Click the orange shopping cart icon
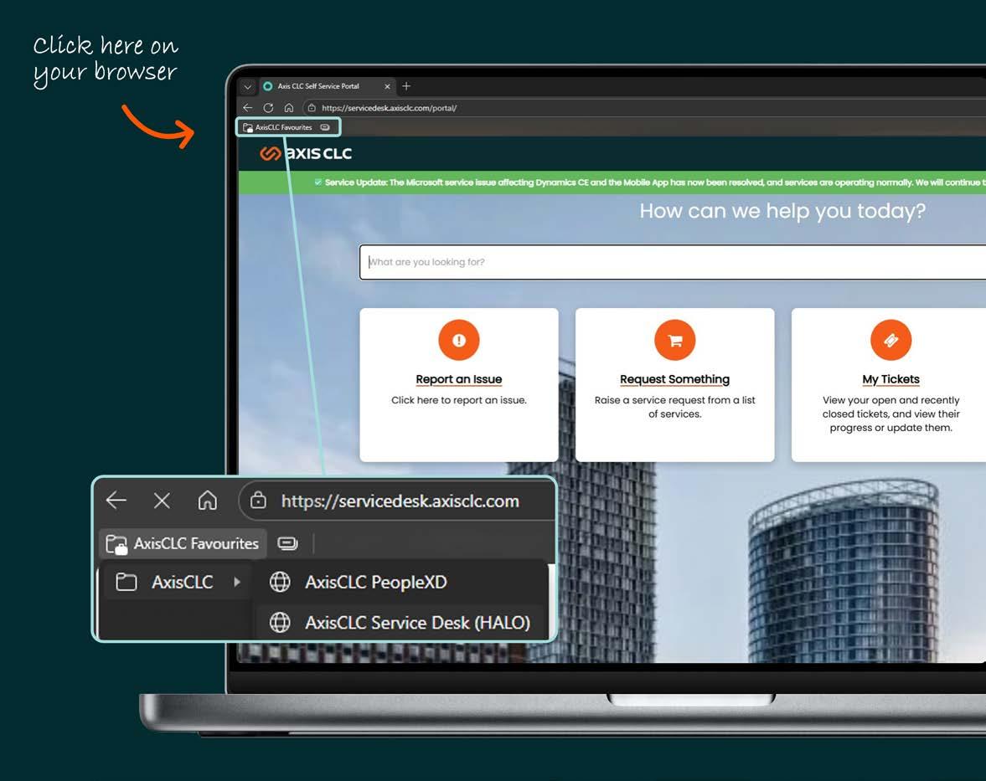This screenshot has width=986, height=781. (x=674, y=340)
